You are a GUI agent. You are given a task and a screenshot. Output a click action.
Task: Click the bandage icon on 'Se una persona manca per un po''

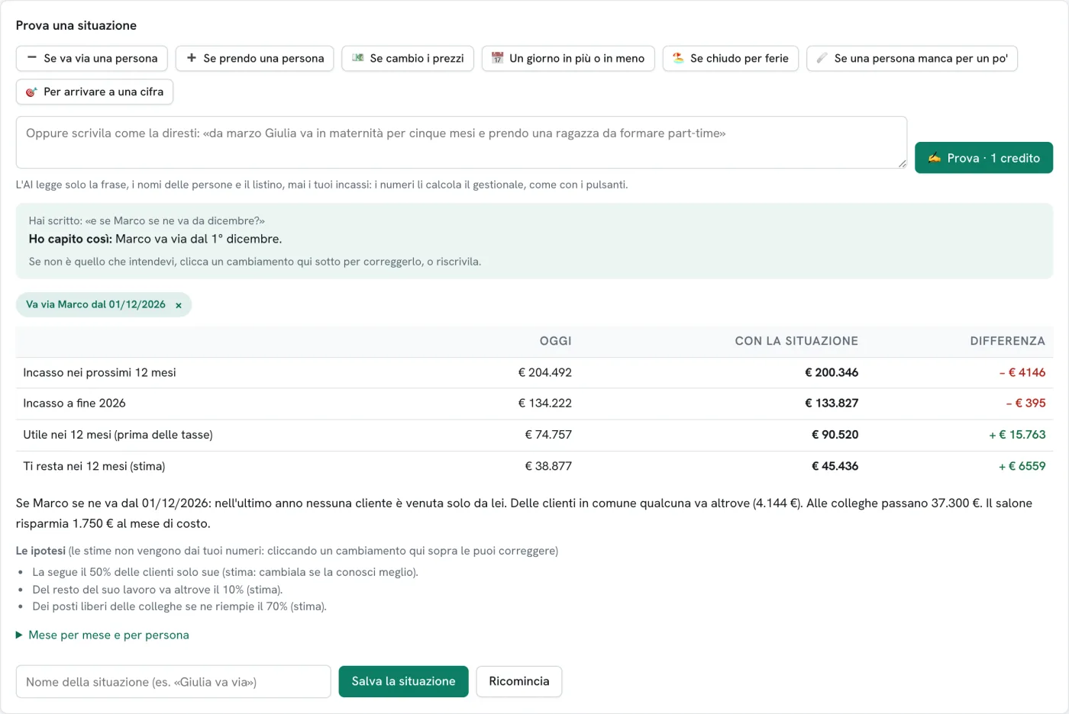822,58
